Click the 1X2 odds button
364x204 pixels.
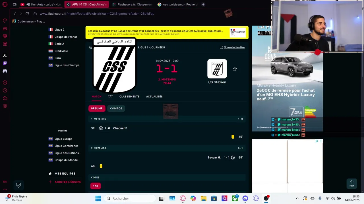pos(96,186)
